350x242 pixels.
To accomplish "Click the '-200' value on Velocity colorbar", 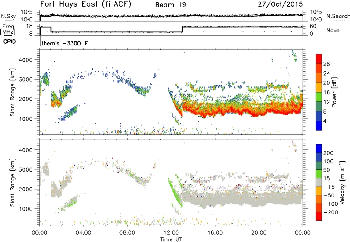I will click(x=330, y=212).
